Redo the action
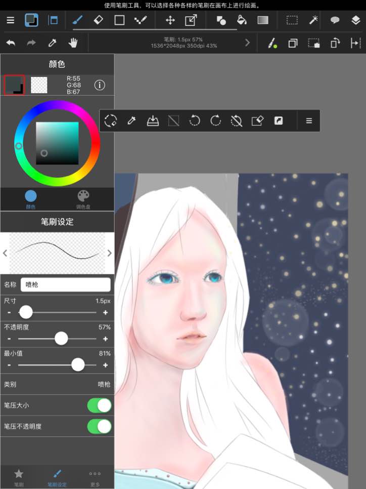Image resolution: width=366 pixels, height=489 pixels. pyautogui.click(x=31, y=43)
